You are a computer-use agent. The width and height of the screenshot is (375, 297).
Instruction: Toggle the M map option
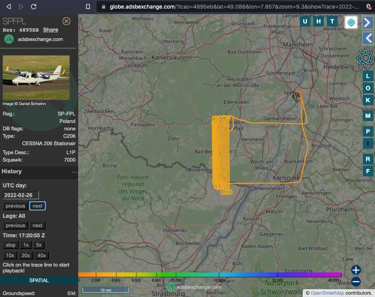tap(368, 116)
